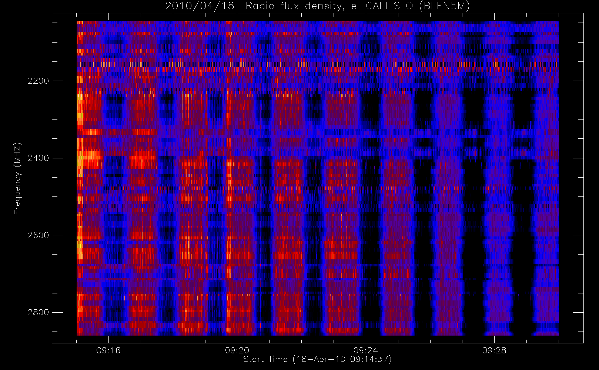Click the 09:24 time tick label
Screen dimensions: 599x370
(366, 350)
